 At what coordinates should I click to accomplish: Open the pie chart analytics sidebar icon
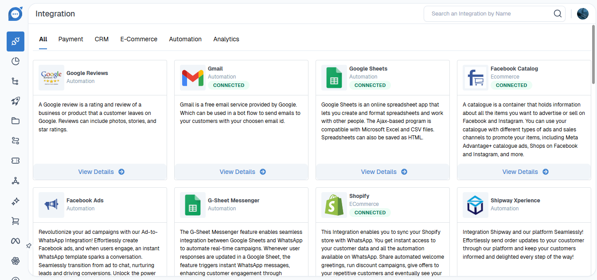pos(16,61)
